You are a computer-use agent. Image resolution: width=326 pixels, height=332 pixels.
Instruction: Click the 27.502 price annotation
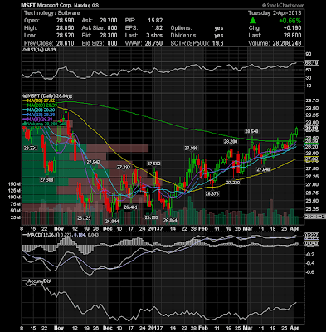click(x=153, y=164)
